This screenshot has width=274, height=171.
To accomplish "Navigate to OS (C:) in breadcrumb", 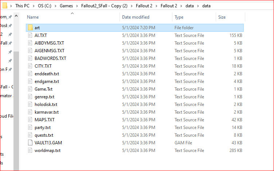I will [x=44, y=6].
